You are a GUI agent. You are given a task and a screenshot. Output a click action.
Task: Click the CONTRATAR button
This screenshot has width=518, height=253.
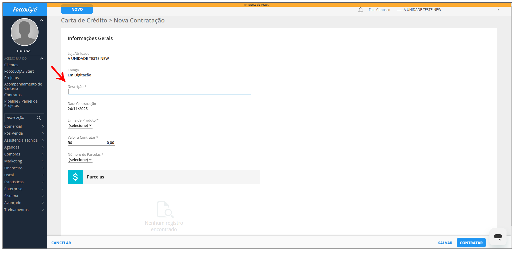pos(471,243)
